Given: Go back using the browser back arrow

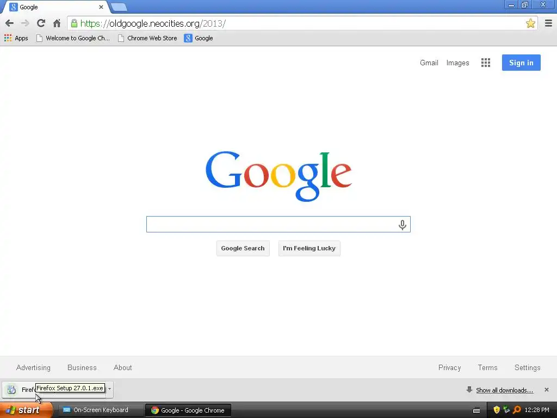Looking at the screenshot, I should [x=9, y=23].
